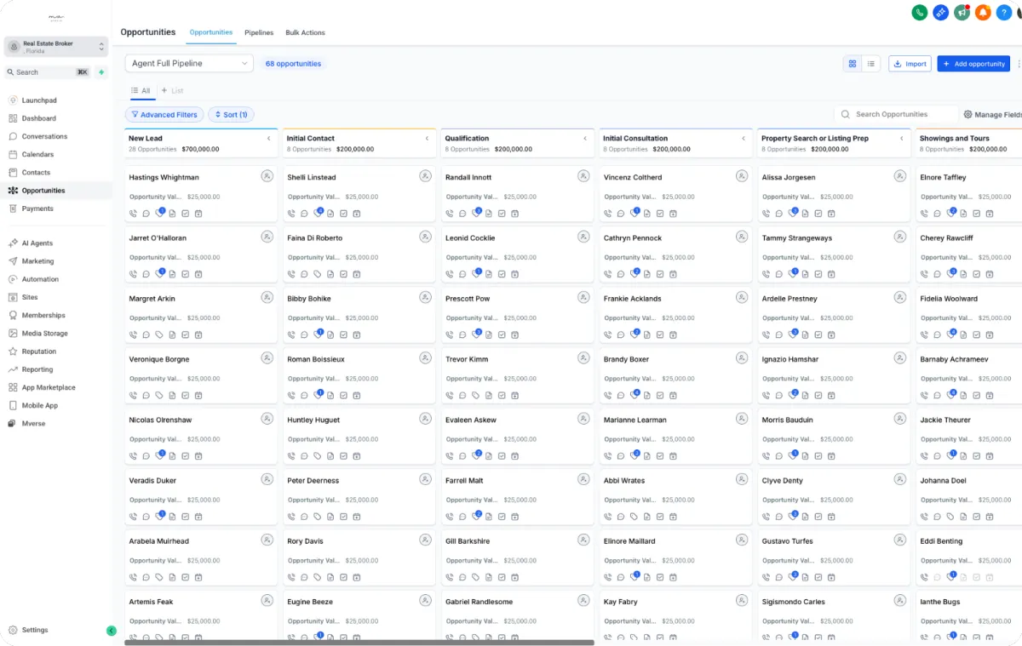
Task: Collapse the sidebar with the green arrow button
Action: point(111,631)
